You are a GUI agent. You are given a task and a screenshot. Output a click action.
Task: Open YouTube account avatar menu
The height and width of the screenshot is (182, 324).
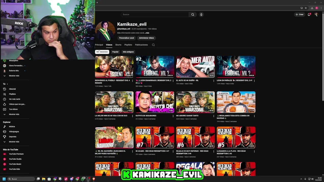316,14
